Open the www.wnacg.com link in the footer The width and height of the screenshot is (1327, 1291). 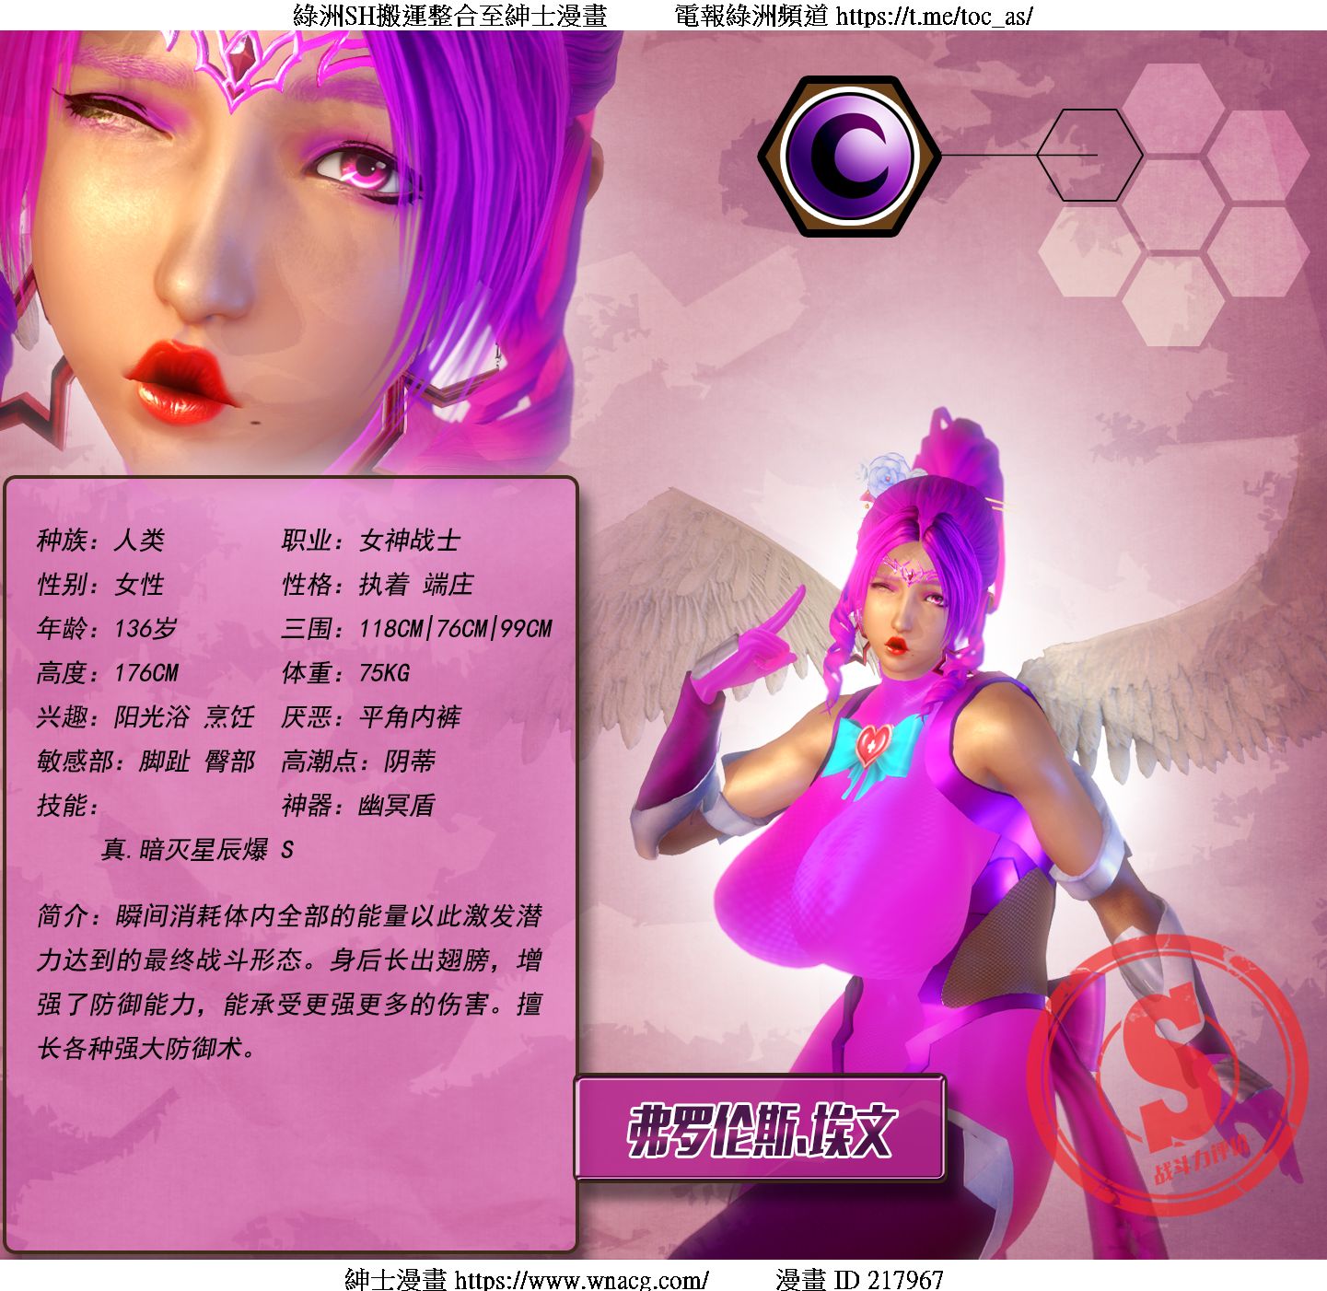point(581,1279)
